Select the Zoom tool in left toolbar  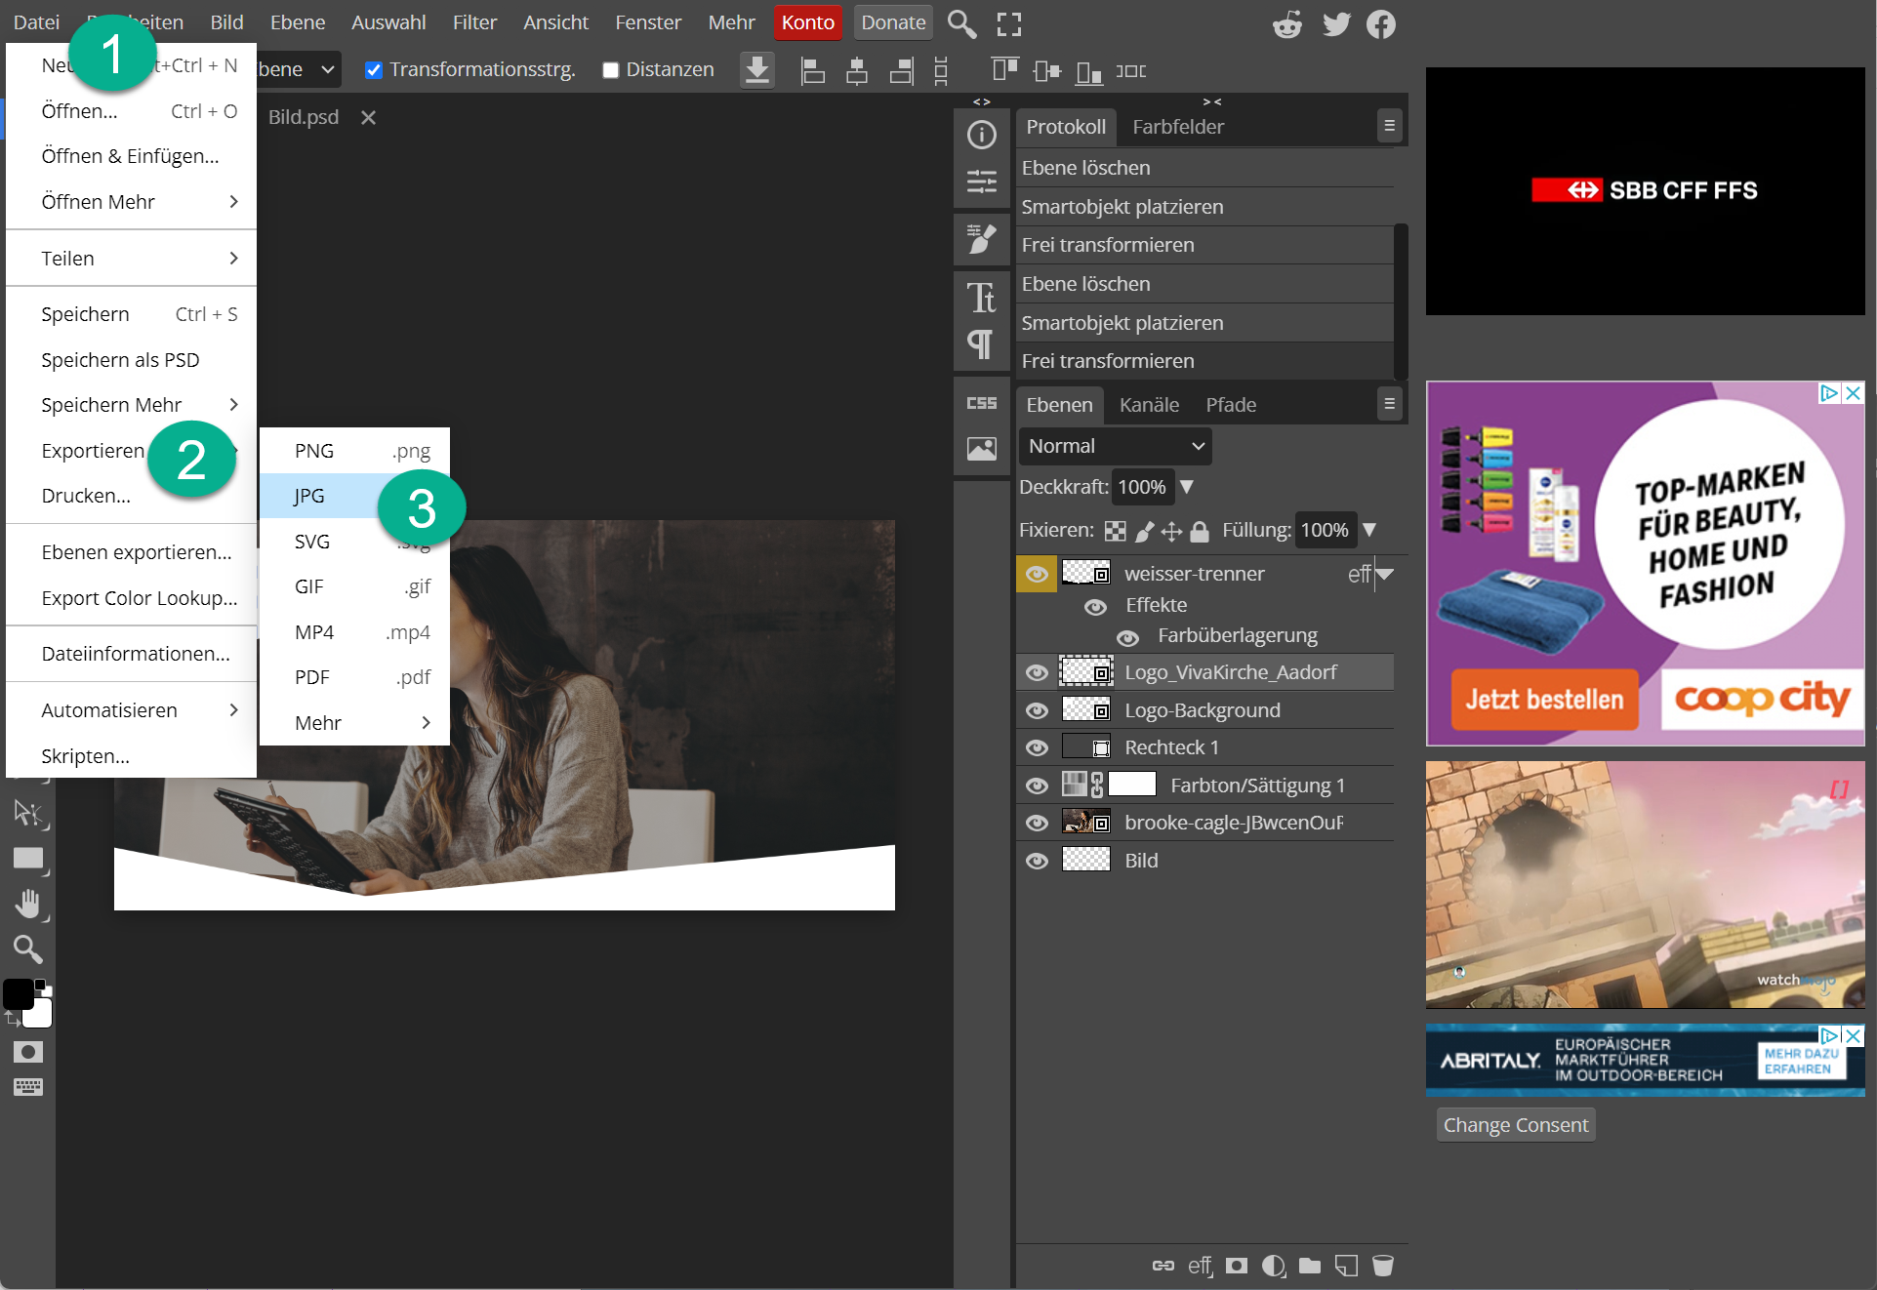27,948
